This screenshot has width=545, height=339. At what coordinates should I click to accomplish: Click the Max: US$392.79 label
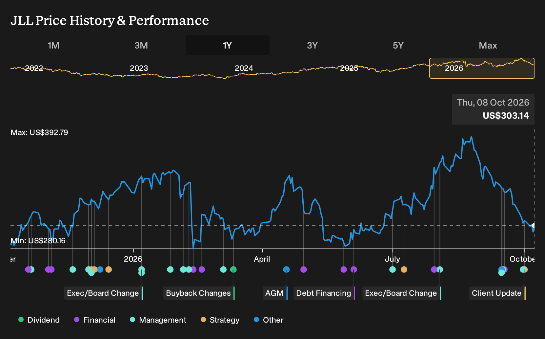[x=39, y=132]
